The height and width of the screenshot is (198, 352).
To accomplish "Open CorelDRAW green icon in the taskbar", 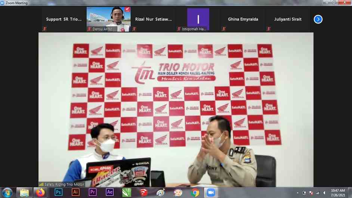I will click(x=127, y=192).
